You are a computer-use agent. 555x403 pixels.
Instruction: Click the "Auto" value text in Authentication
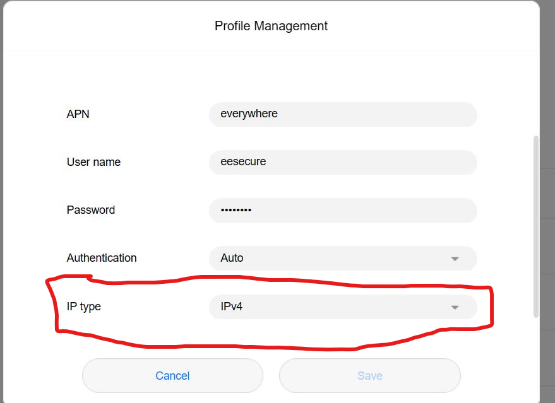(232, 258)
